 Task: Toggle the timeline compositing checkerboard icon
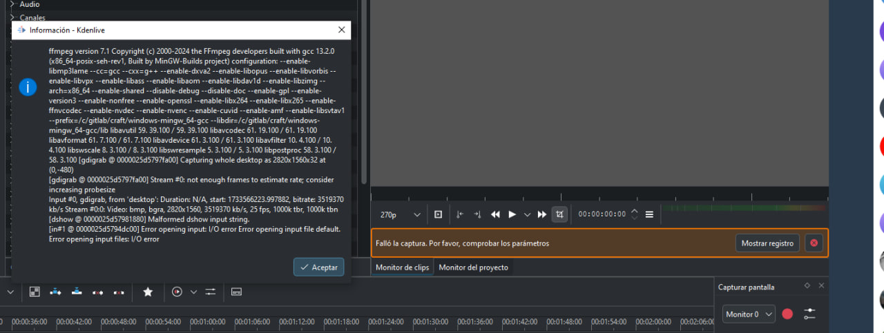[35, 292]
